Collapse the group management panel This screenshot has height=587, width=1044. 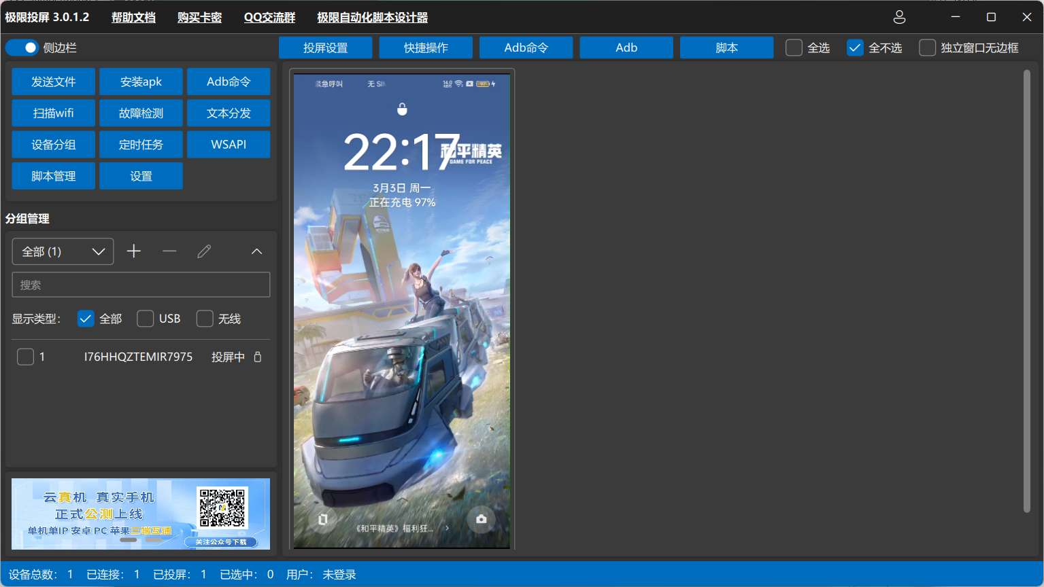pos(256,251)
